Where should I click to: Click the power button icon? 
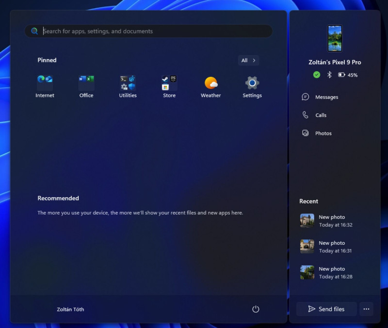(x=256, y=309)
